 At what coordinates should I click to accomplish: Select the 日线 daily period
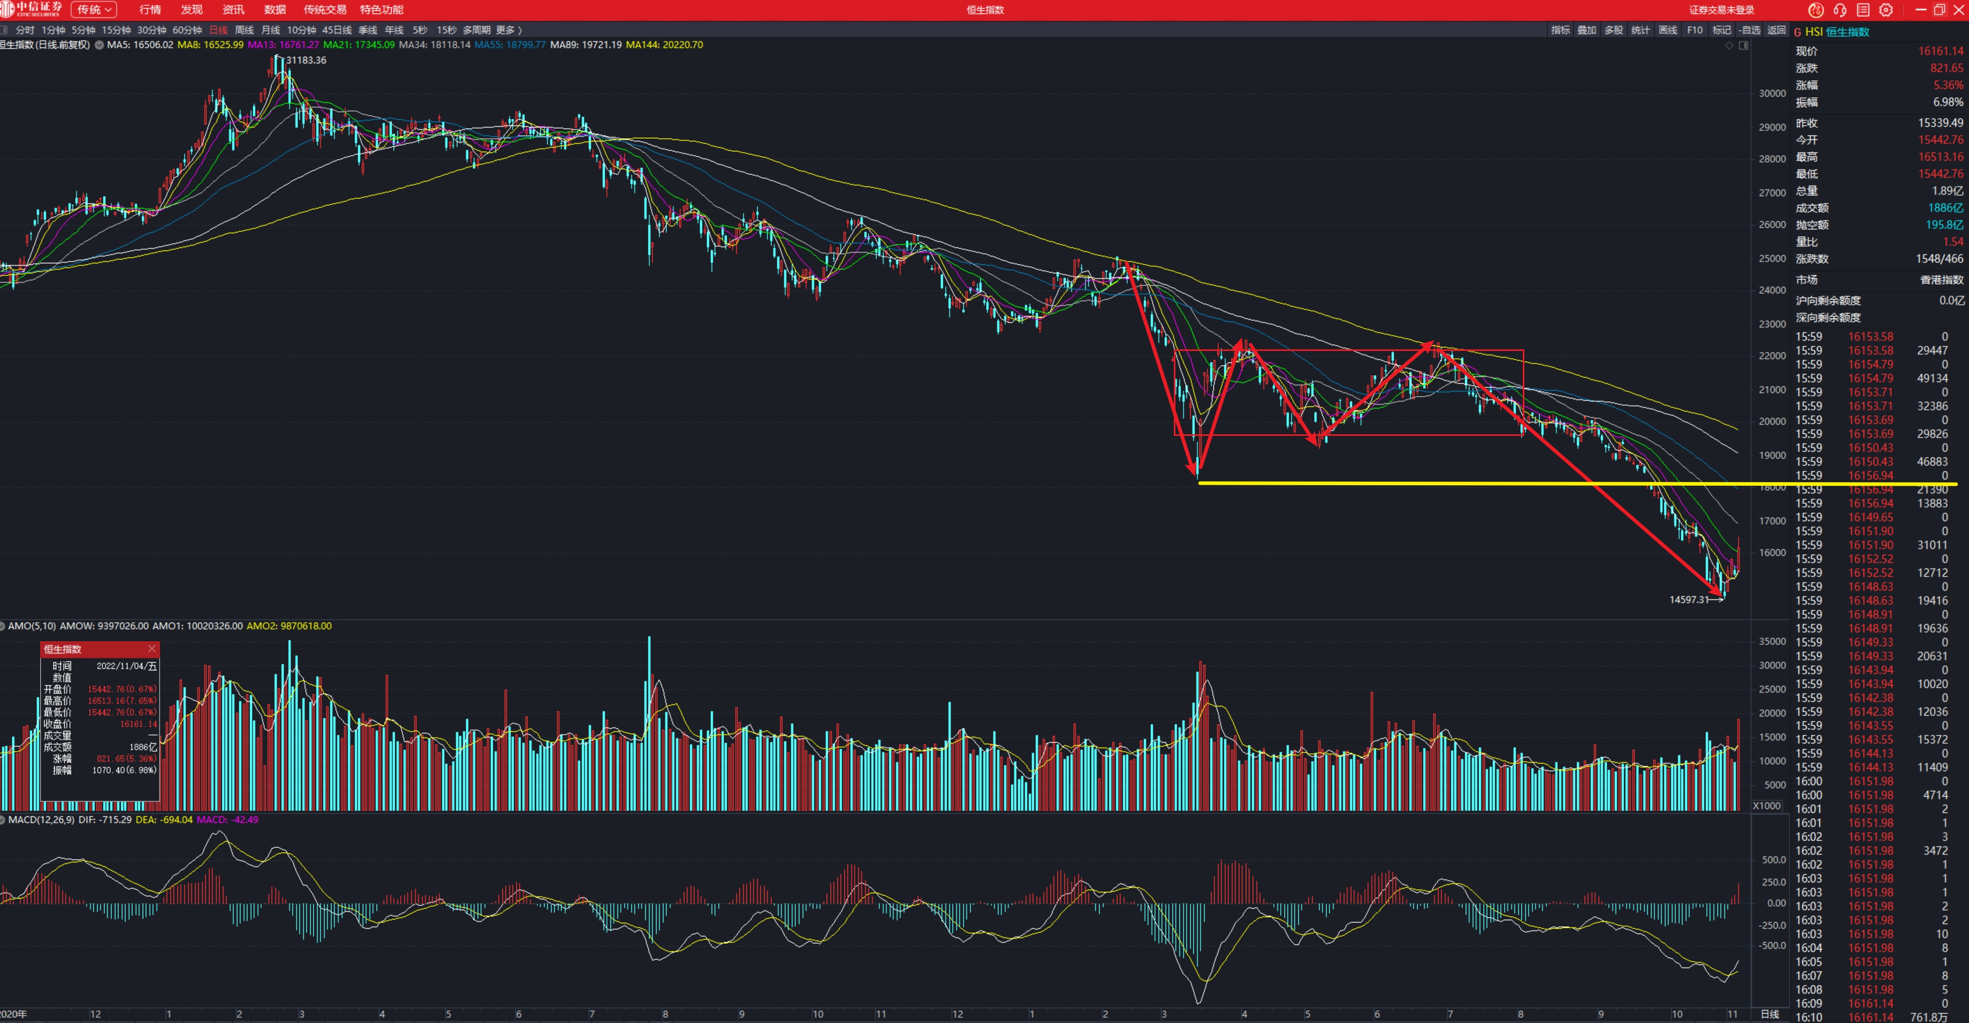[219, 30]
